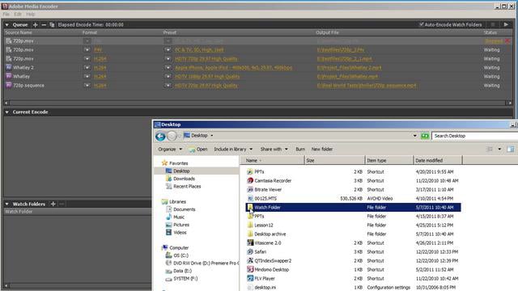Add a source to the encode Queue
This screenshot has width=518, height=291.
coord(36,25)
